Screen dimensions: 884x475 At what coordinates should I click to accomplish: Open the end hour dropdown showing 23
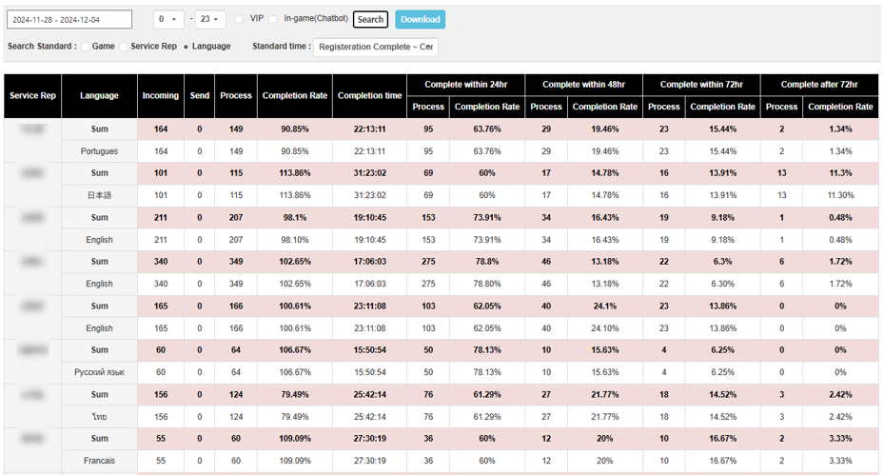point(210,19)
